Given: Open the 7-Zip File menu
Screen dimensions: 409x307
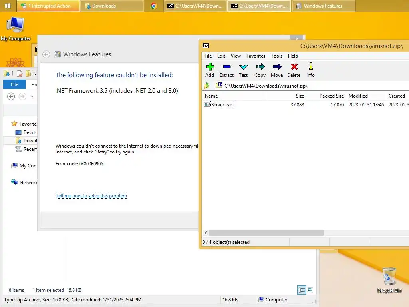Looking at the screenshot, I should [208, 56].
